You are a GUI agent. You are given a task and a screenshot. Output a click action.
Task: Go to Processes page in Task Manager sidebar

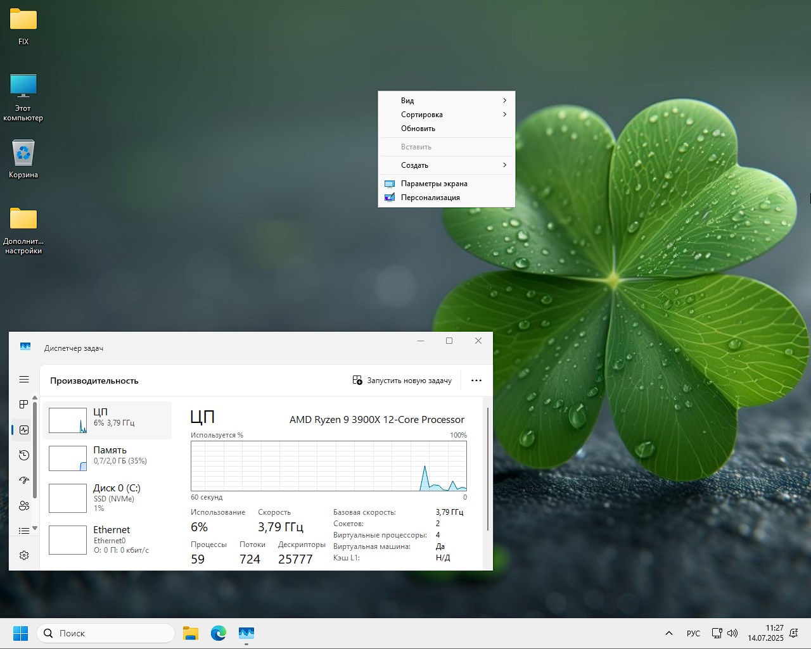point(24,405)
